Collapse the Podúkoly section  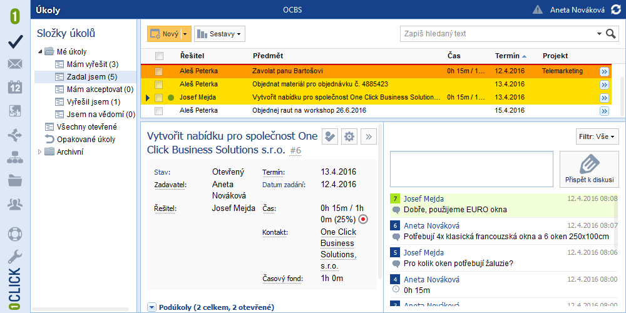click(x=151, y=307)
